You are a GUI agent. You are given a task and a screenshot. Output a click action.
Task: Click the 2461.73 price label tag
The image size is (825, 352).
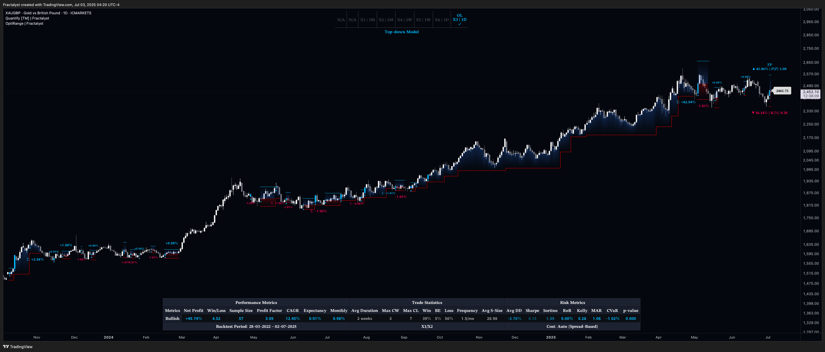[x=782, y=91]
